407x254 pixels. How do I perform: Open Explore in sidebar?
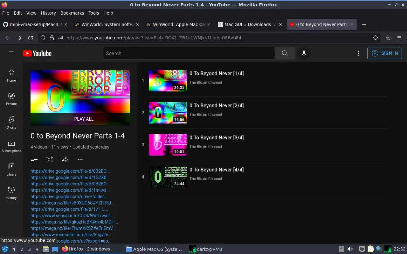[x=11, y=99]
